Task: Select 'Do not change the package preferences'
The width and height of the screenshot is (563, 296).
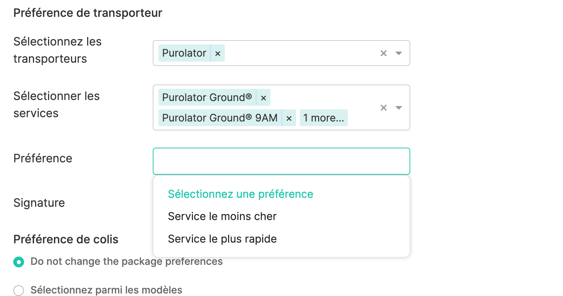Action: (x=19, y=262)
